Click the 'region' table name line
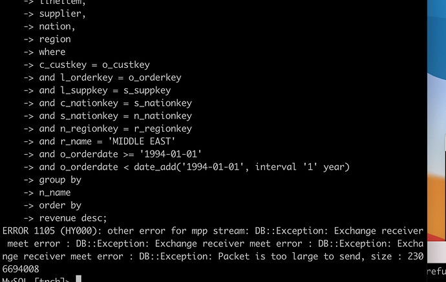 coord(54,39)
